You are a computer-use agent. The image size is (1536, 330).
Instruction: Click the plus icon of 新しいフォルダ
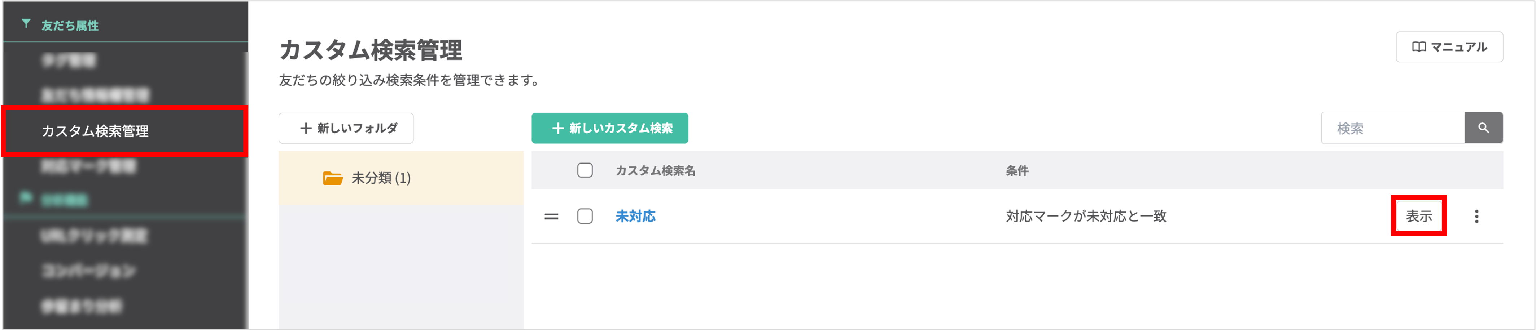click(306, 129)
